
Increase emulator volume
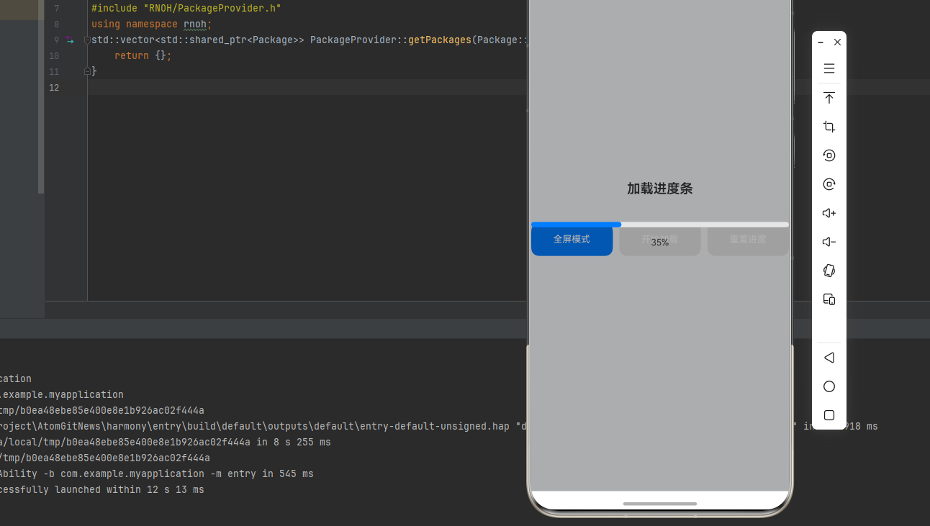pyautogui.click(x=829, y=213)
